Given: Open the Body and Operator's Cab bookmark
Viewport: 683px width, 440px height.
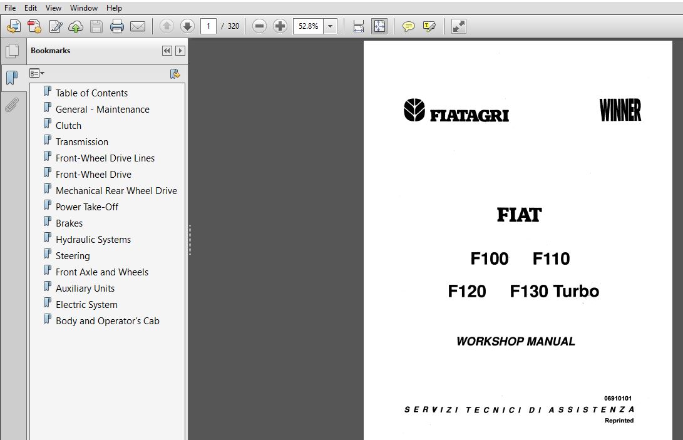Looking at the screenshot, I should pos(108,321).
